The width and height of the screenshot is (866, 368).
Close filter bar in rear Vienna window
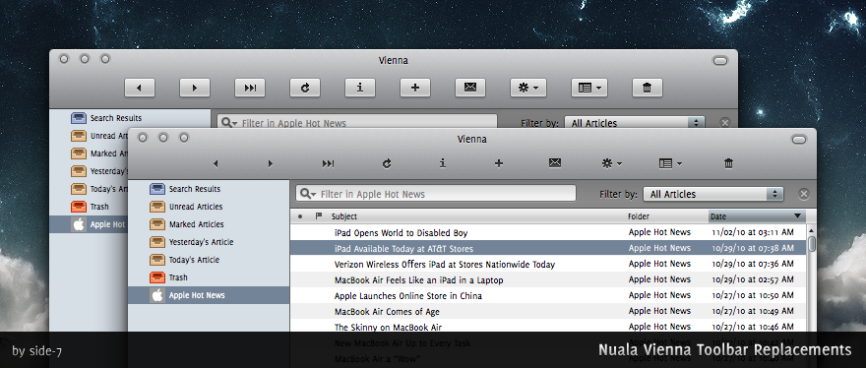[x=725, y=122]
